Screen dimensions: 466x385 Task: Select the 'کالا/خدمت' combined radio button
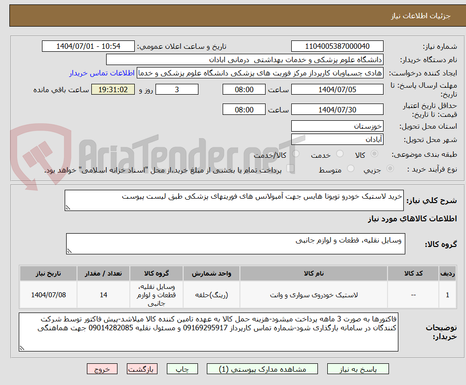[x=296, y=154]
